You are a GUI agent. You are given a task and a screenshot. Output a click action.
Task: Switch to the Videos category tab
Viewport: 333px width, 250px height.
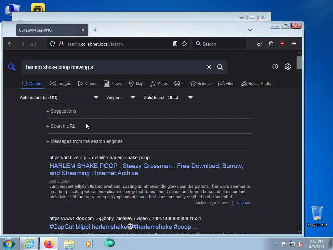pos(88,84)
